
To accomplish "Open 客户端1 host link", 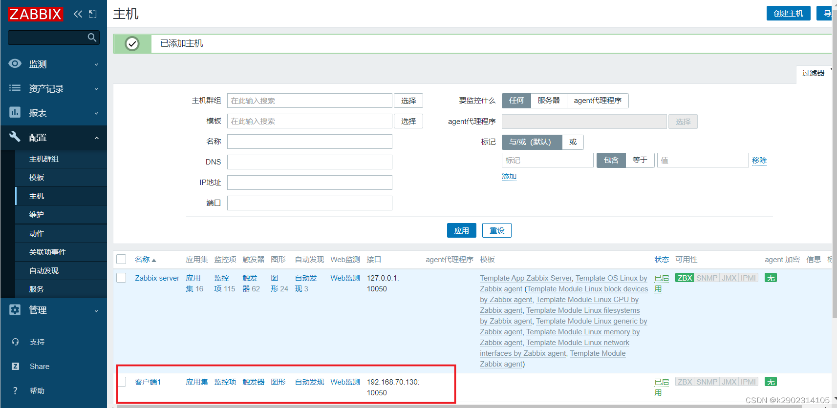I will (x=148, y=382).
